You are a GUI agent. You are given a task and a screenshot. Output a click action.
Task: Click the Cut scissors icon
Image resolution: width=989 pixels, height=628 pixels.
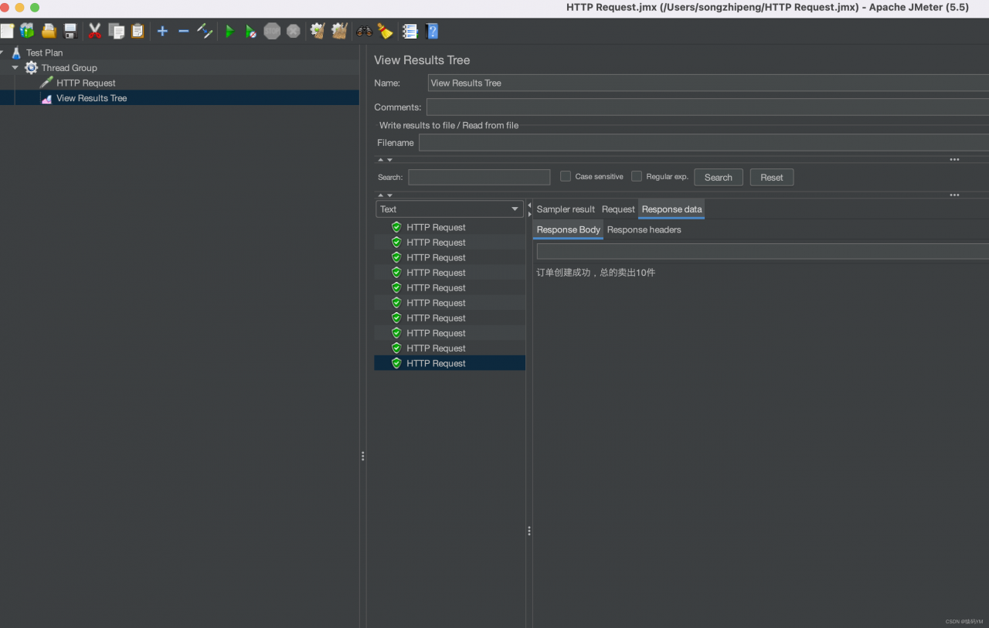click(x=94, y=32)
